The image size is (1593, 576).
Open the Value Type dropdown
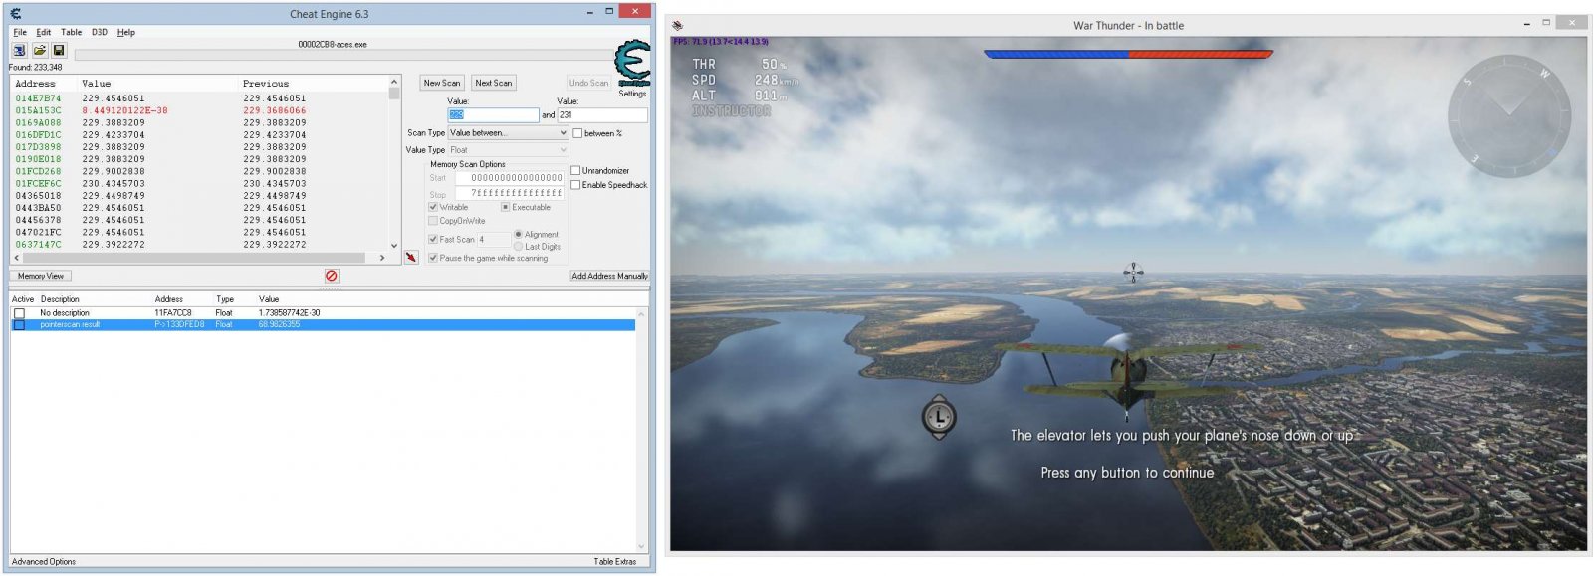coord(508,150)
